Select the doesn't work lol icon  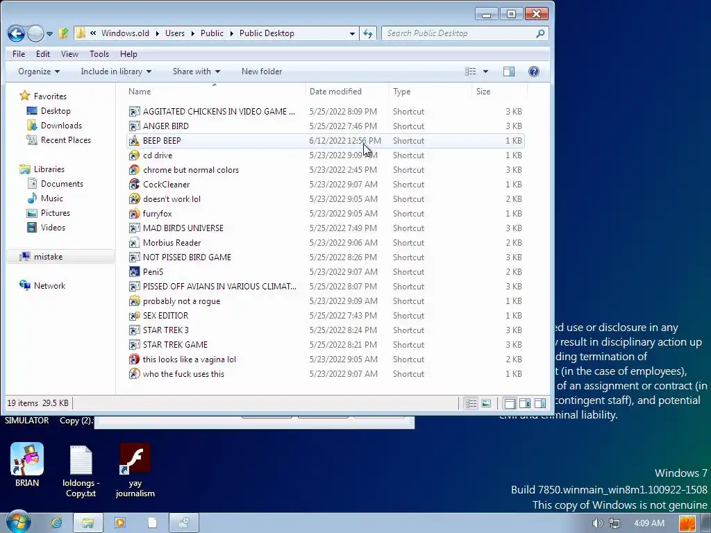(134, 198)
